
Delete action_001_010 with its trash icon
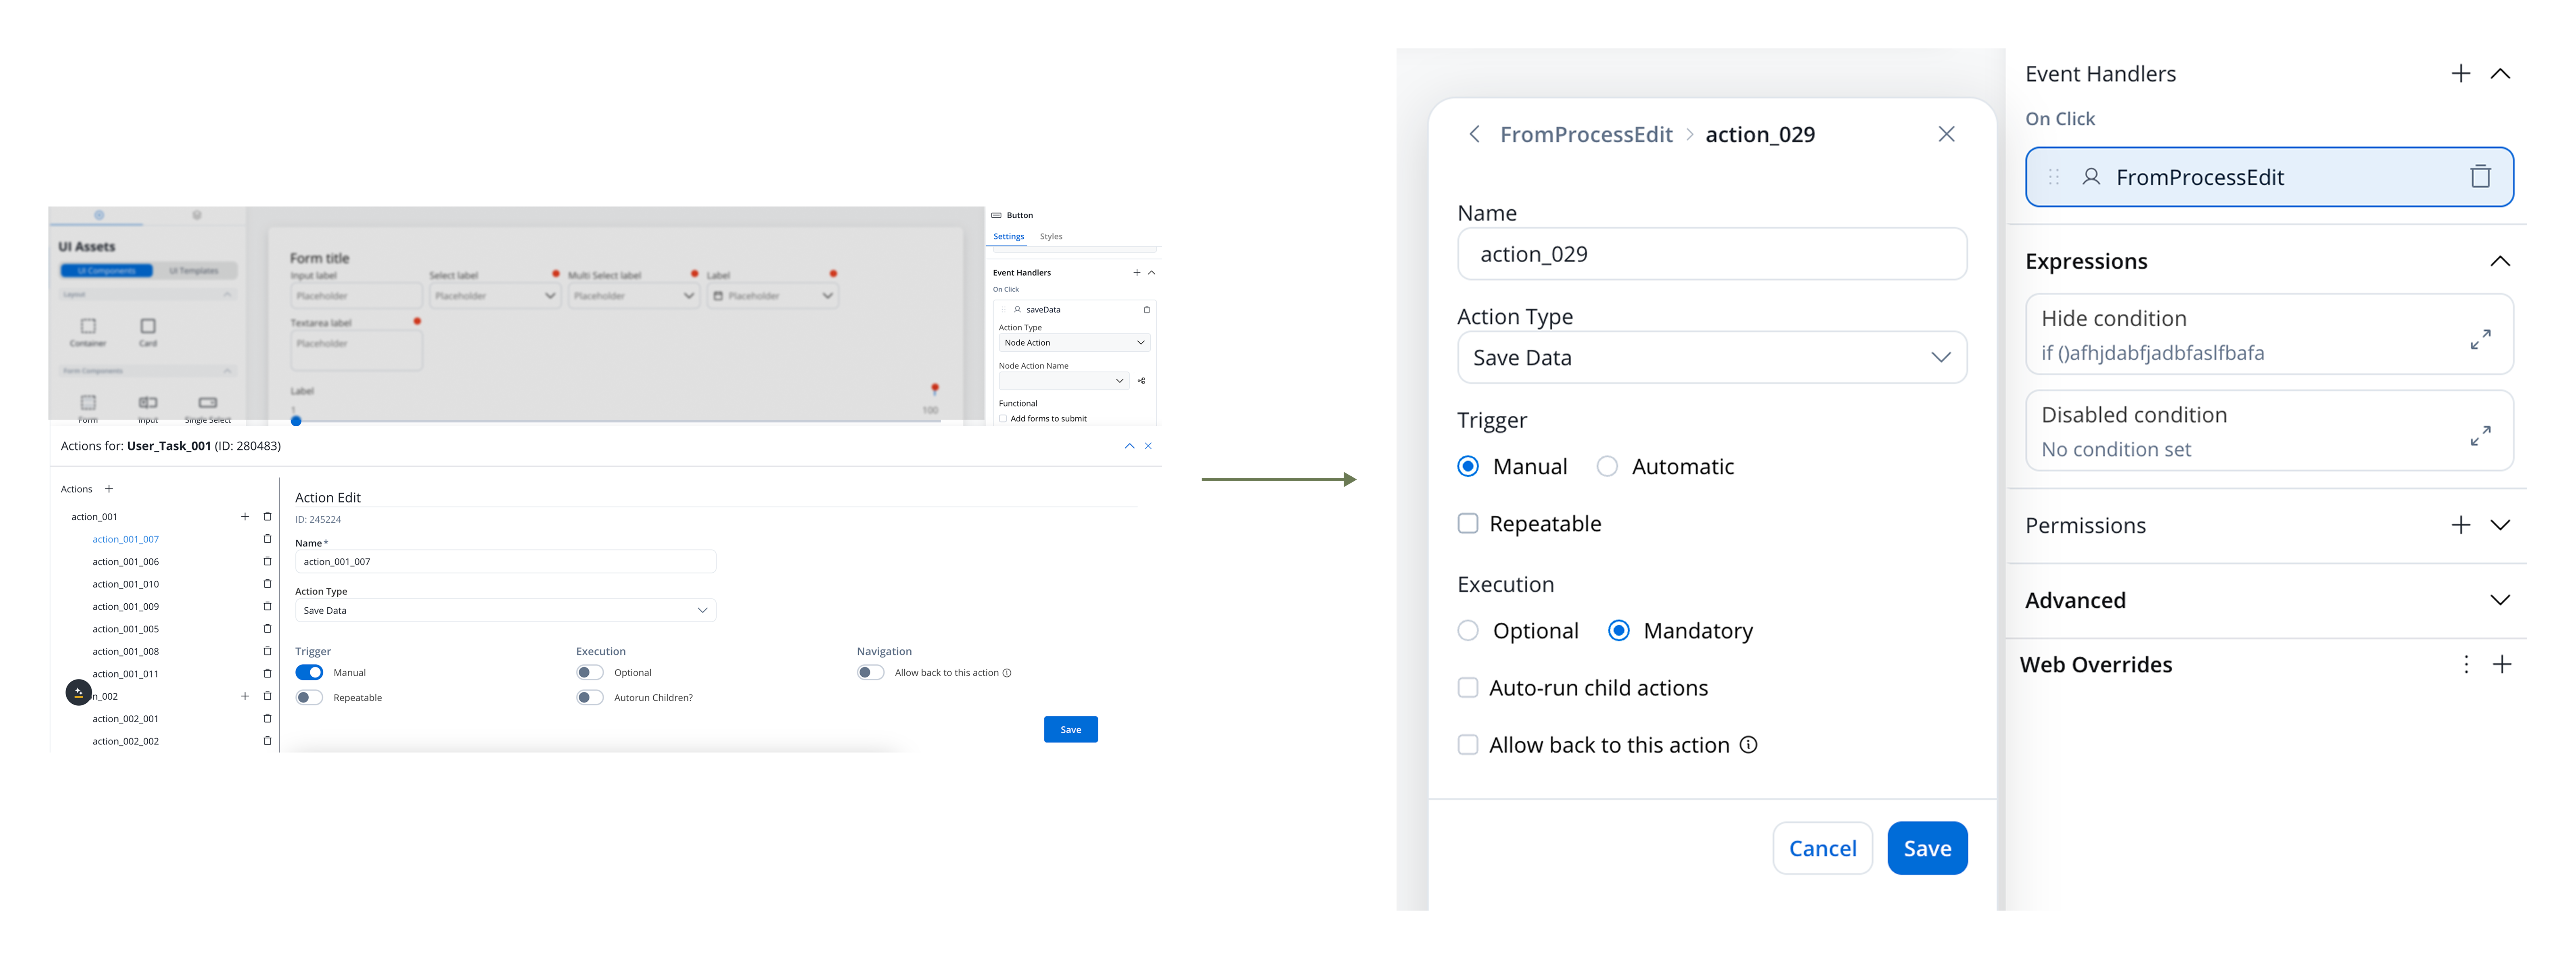267,584
